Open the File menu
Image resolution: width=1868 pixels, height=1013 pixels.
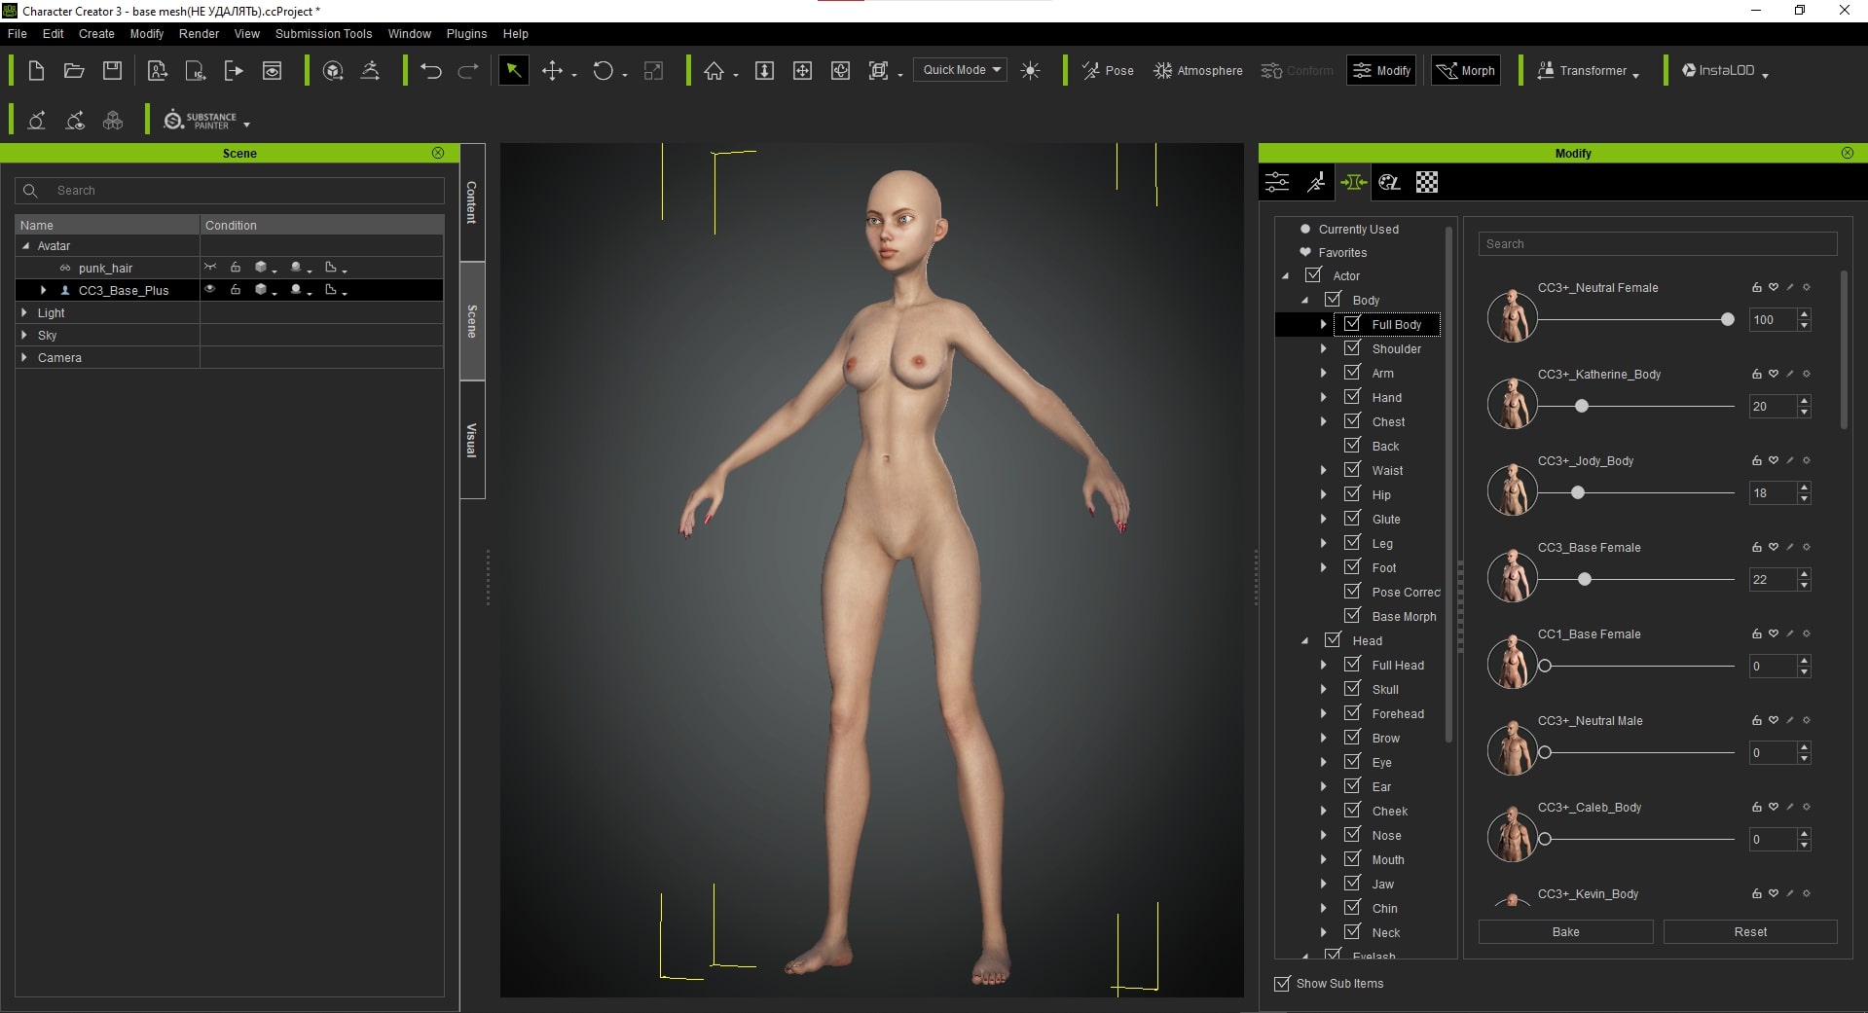point(18,33)
